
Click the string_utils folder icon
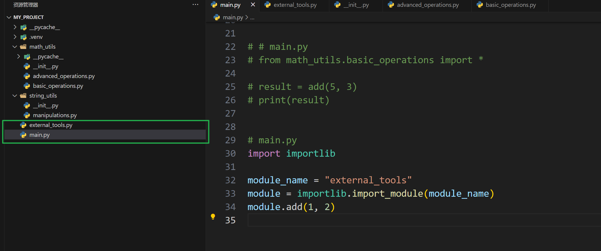(23, 96)
